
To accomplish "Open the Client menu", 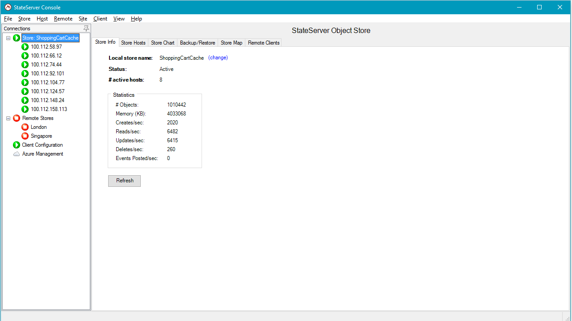I will coord(100,19).
